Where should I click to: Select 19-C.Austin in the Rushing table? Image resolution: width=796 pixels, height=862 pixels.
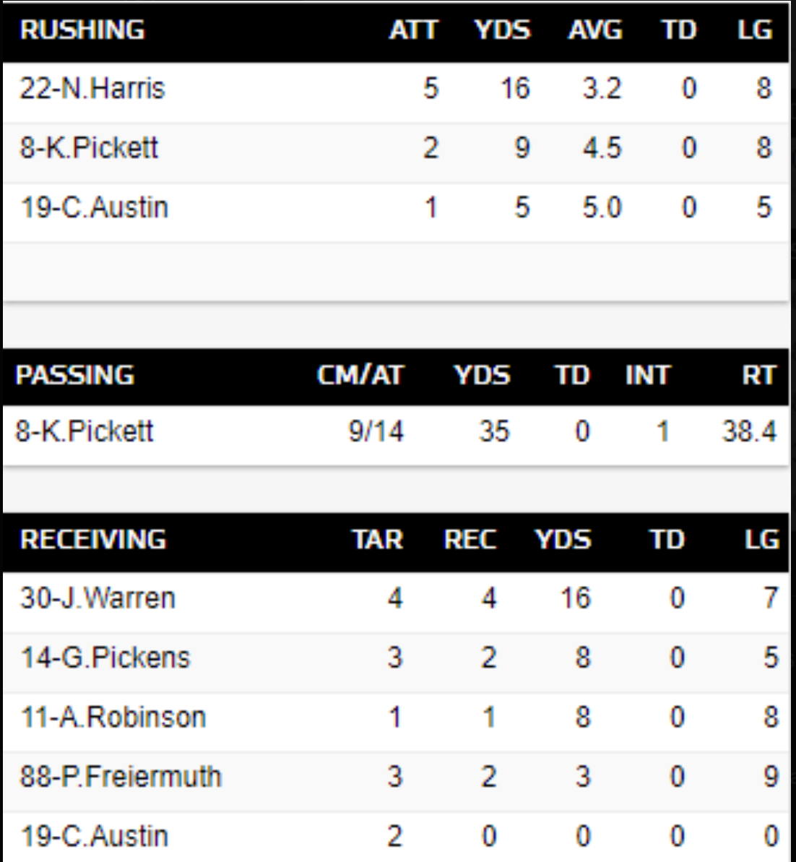tap(94, 208)
